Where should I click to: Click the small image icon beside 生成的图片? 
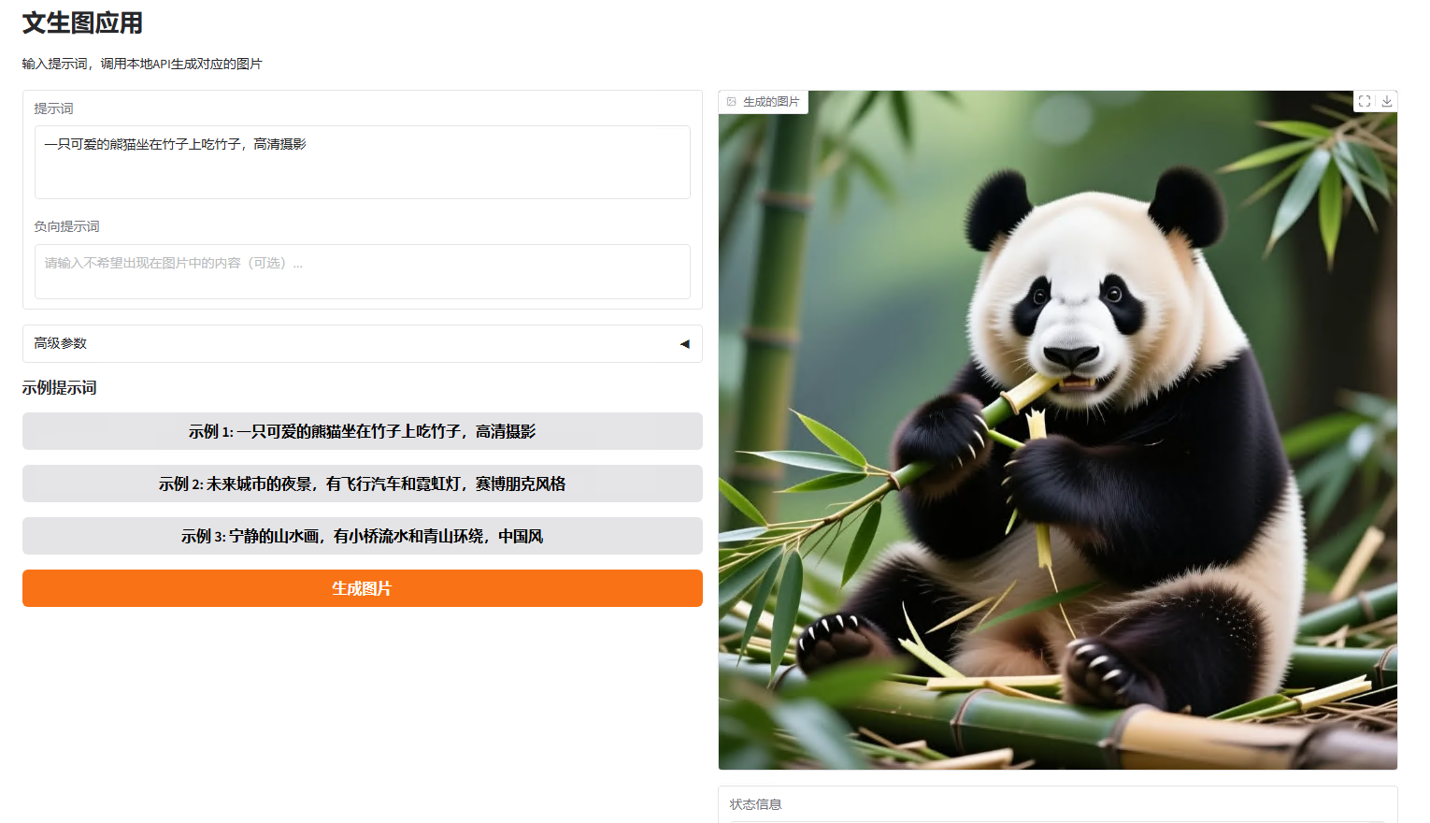pos(732,102)
